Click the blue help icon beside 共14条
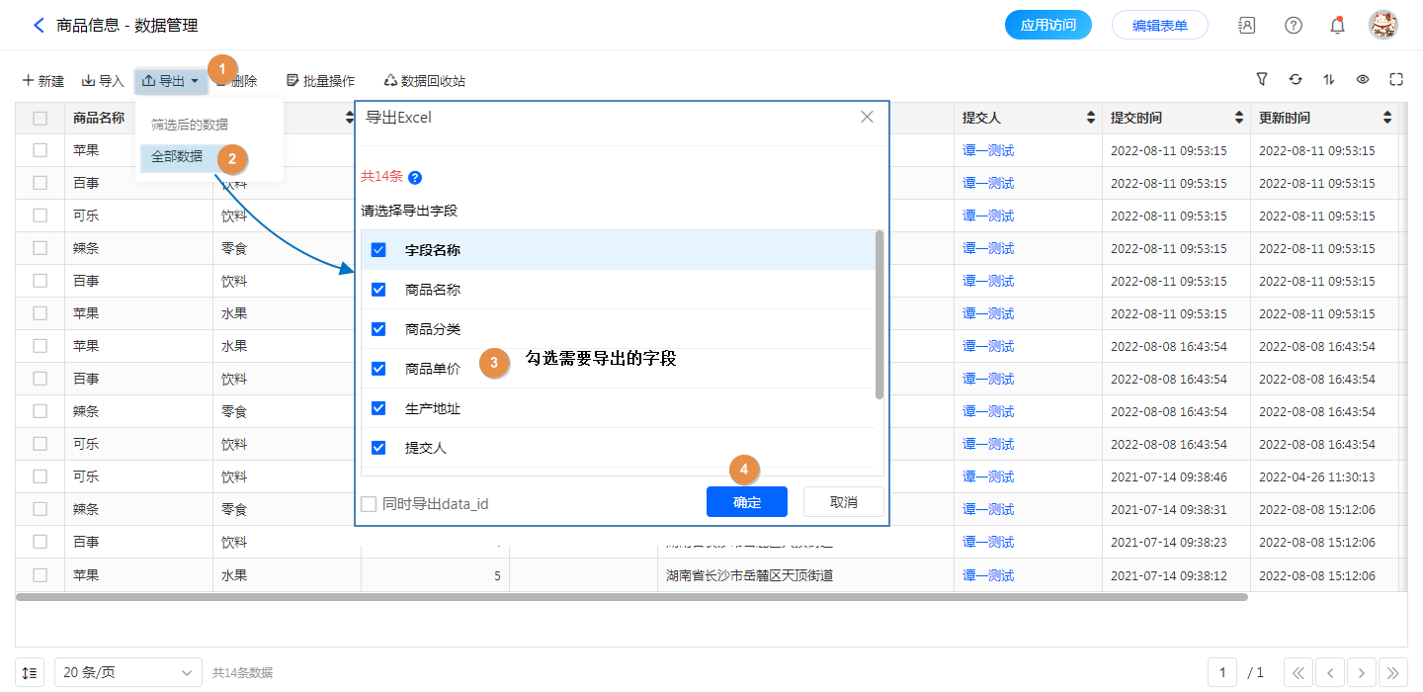 415,178
